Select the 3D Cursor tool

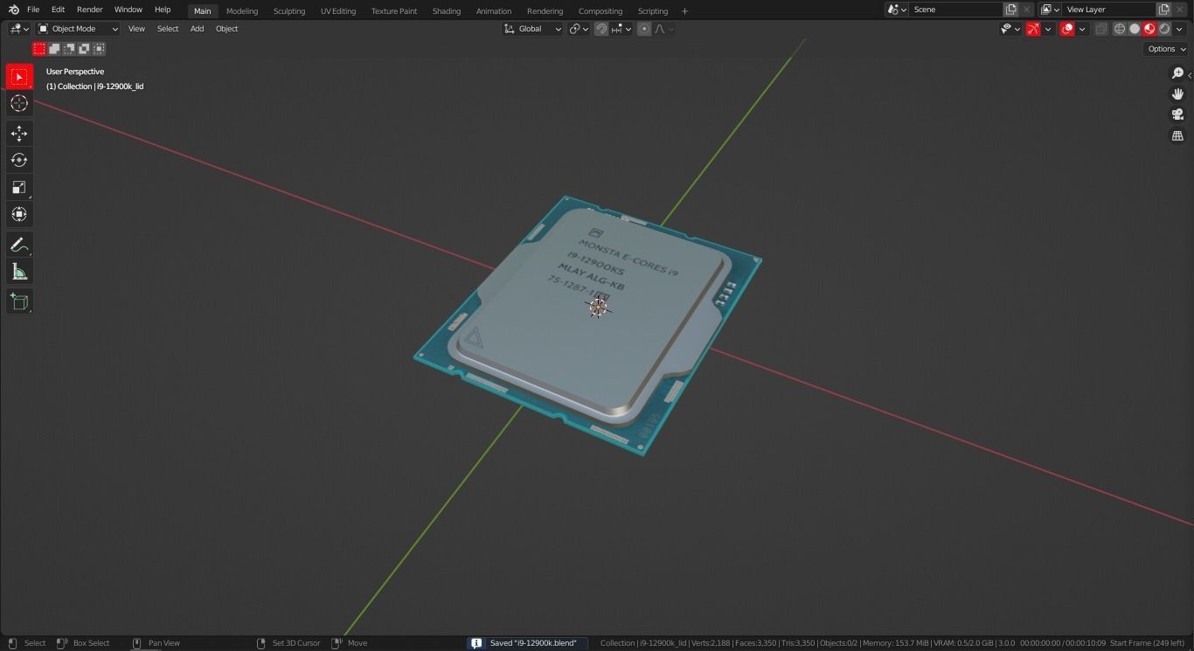19,103
